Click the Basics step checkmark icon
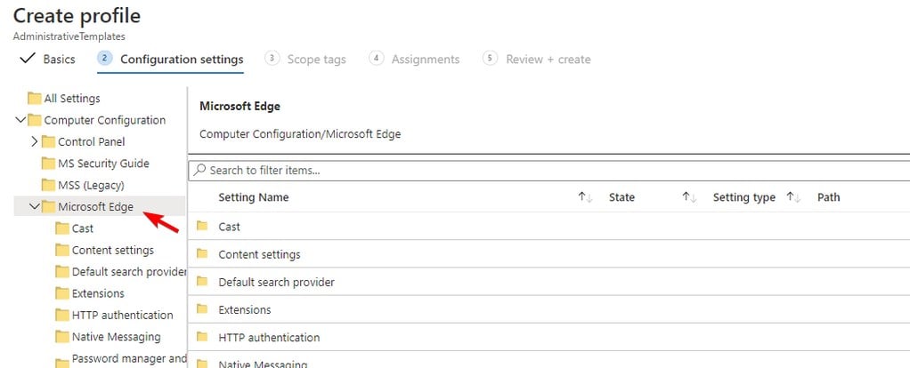 tap(28, 59)
